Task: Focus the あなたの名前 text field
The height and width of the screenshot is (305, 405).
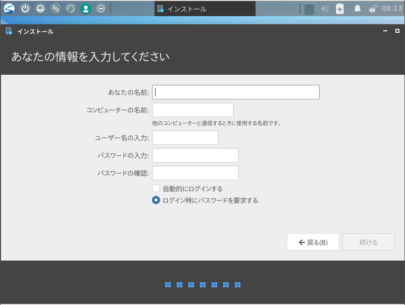Action: [235, 92]
